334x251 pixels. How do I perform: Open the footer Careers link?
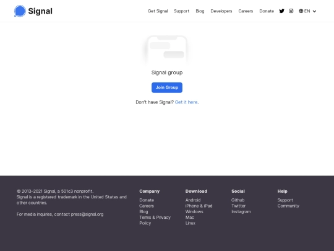pos(147,206)
